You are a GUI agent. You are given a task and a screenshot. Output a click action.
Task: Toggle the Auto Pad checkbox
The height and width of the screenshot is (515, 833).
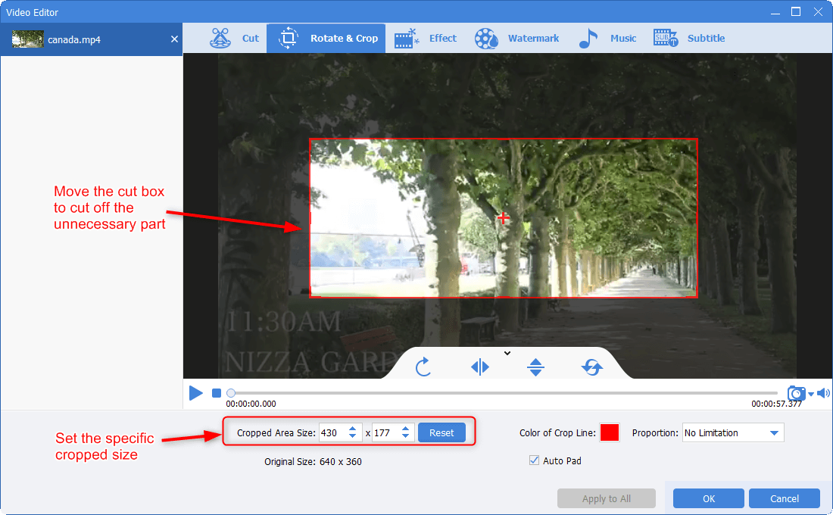pos(534,460)
